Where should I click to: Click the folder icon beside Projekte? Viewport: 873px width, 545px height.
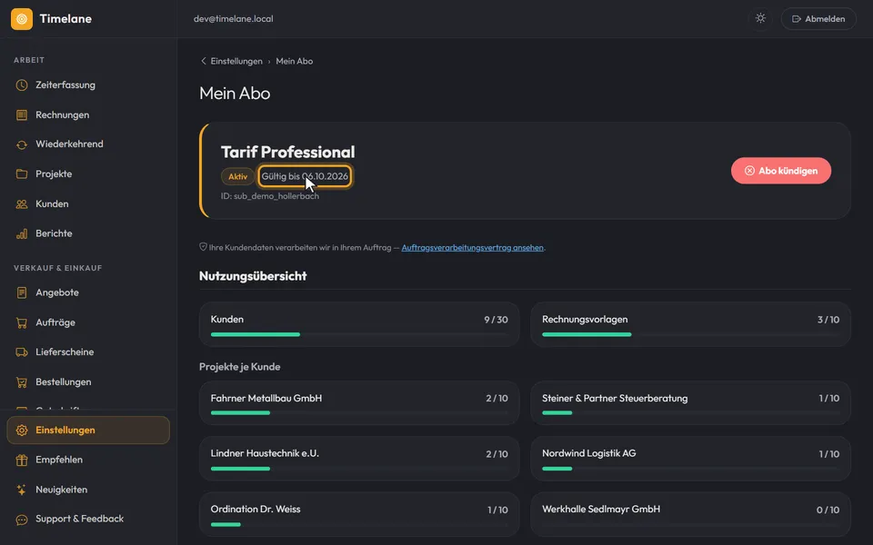tap(22, 174)
